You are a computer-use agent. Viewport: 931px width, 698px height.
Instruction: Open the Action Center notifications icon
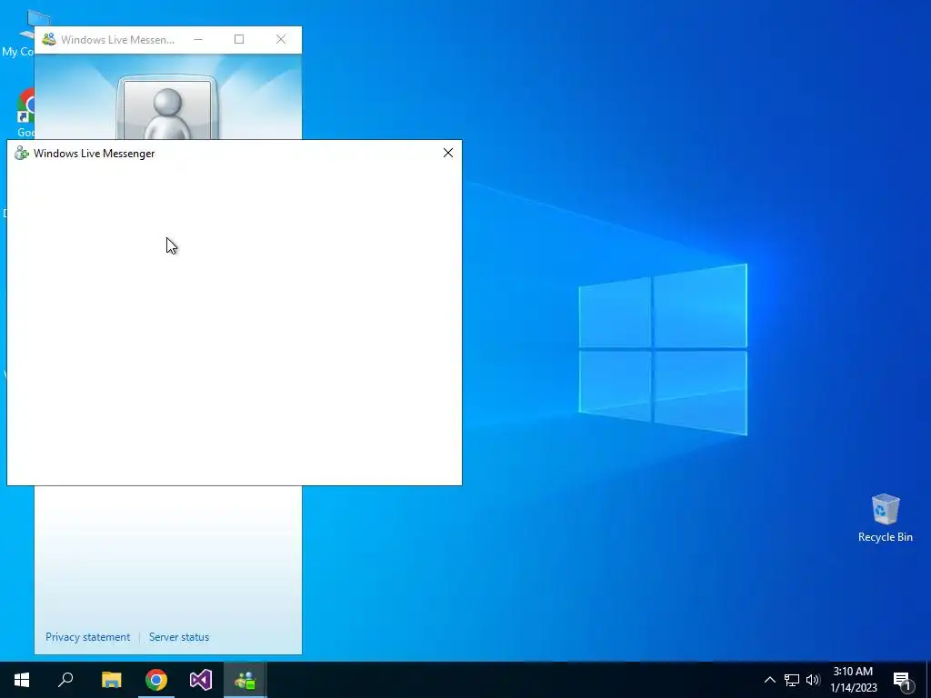[x=902, y=681]
